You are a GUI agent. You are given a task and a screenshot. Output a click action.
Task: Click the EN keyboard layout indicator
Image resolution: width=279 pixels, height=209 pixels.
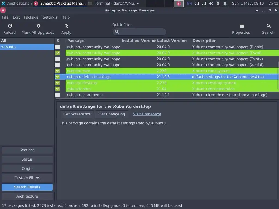click(x=189, y=3)
